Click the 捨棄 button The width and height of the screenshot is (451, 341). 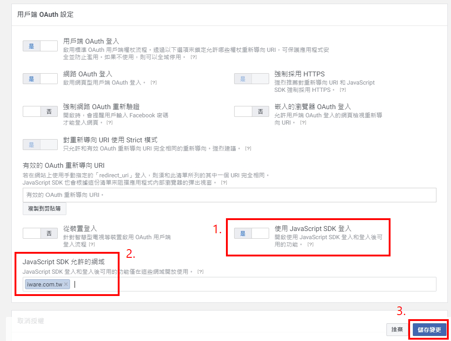[397, 330]
